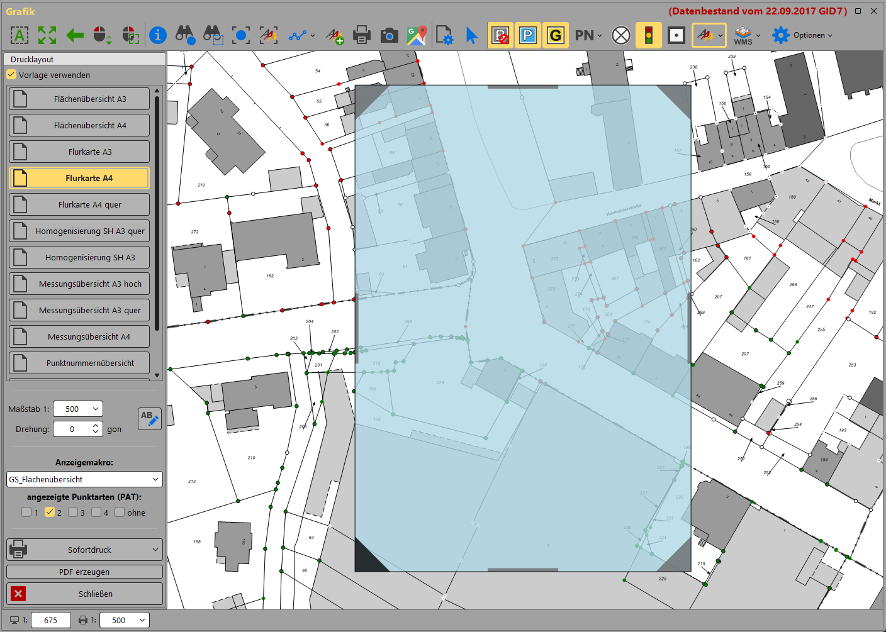Select the blue cursor pointer tool

(471, 35)
